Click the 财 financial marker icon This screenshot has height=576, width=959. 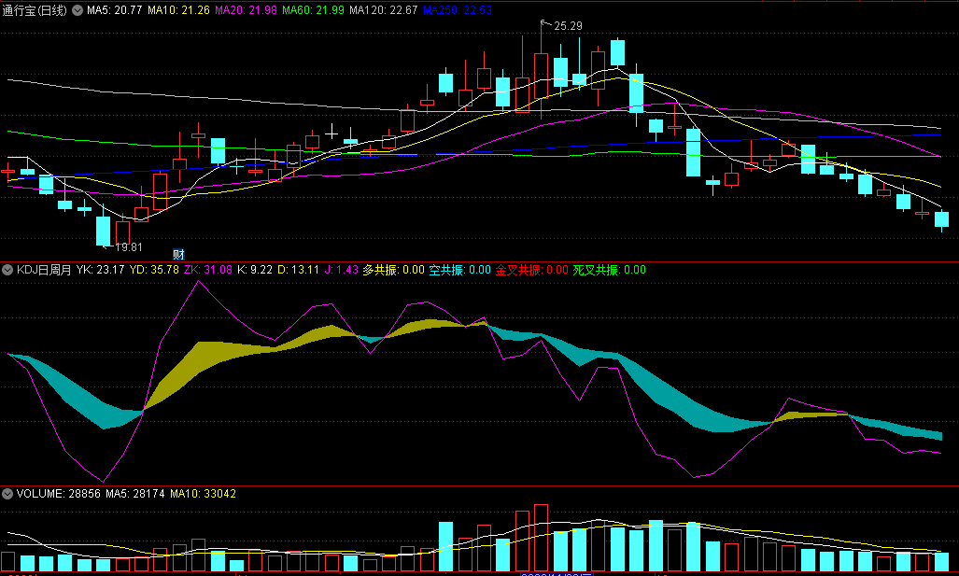[178, 254]
